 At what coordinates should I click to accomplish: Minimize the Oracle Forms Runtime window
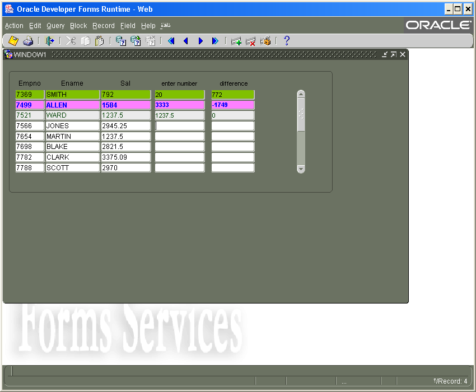449,10
